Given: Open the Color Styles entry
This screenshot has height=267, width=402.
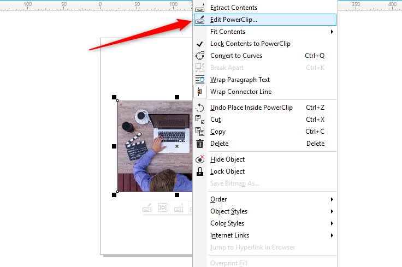Looking at the screenshot, I should coord(265,223).
